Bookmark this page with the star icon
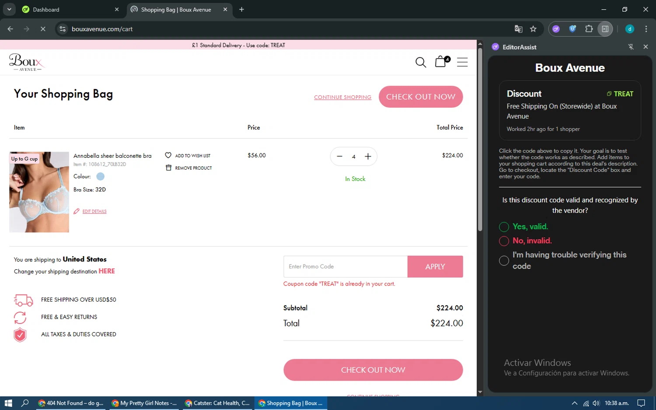Screen dimensions: 656x410 (533, 29)
